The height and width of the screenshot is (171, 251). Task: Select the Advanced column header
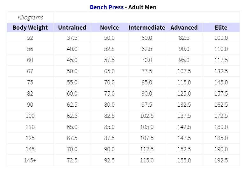(x=184, y=27)
